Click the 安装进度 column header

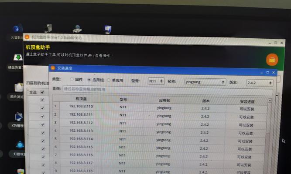pyautogui.click(x=247, y=102)
